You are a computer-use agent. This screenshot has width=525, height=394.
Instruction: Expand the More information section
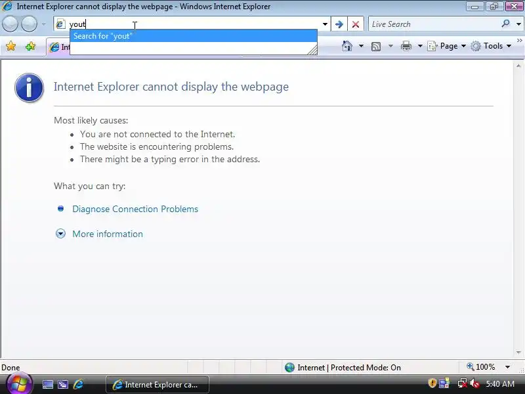click(x=108, y=234)
